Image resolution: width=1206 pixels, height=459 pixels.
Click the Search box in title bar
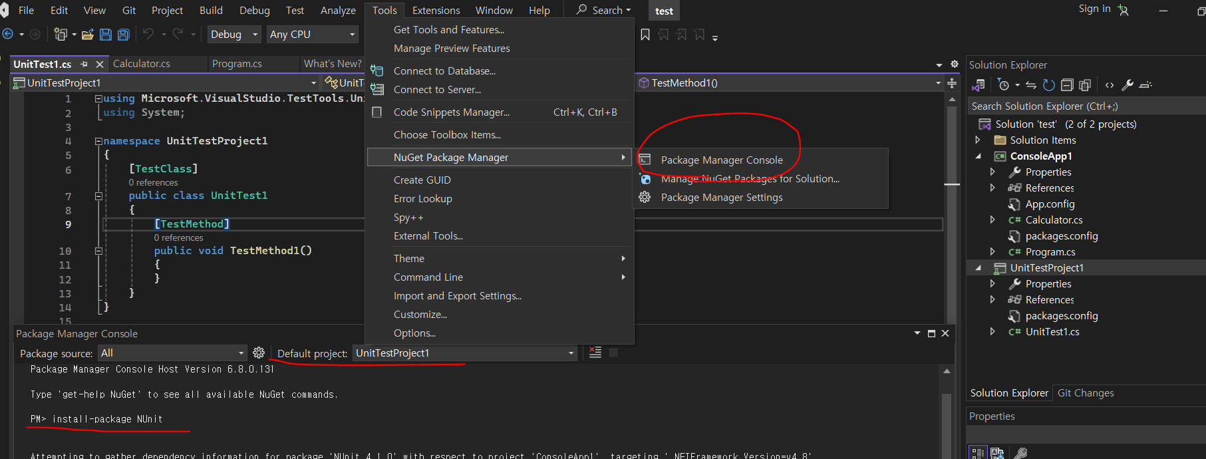604,10
